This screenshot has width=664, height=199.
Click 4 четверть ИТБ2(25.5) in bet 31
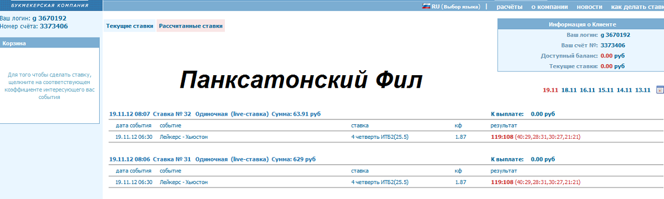coord(380,182)
